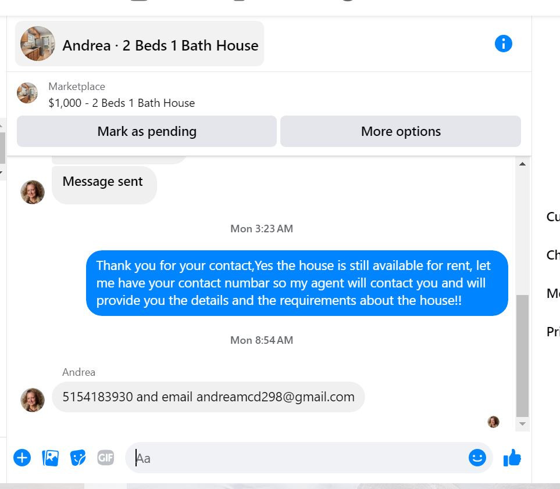Open More options for the listing
Viewport: 560px width, 489px height.
pyautogui.click(x=401, y=131)
